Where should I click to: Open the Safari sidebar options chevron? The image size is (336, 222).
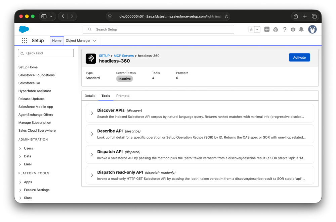51,16
